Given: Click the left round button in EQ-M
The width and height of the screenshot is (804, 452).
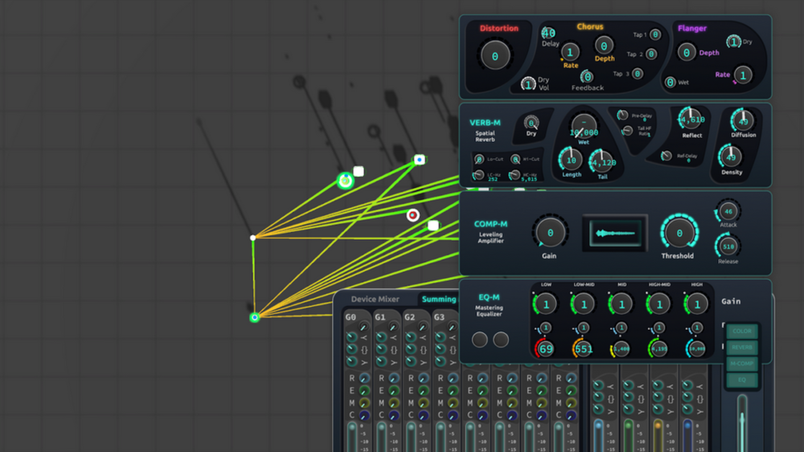Looking at the screenshot, I should (x=479, y=339).
